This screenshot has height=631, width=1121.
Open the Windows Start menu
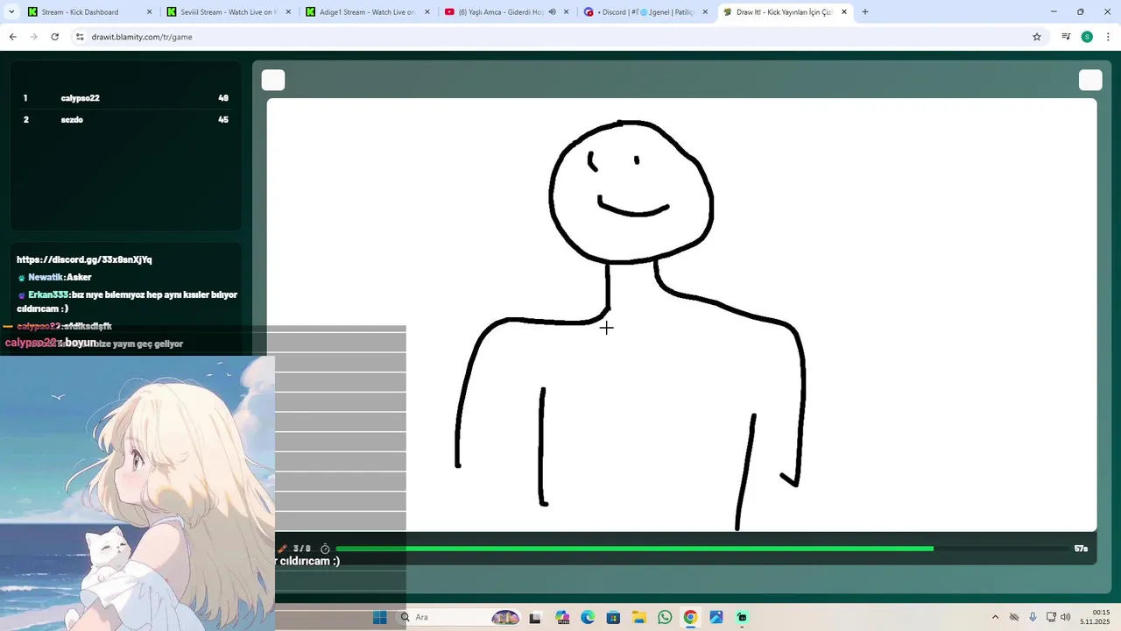click(380, 617)
